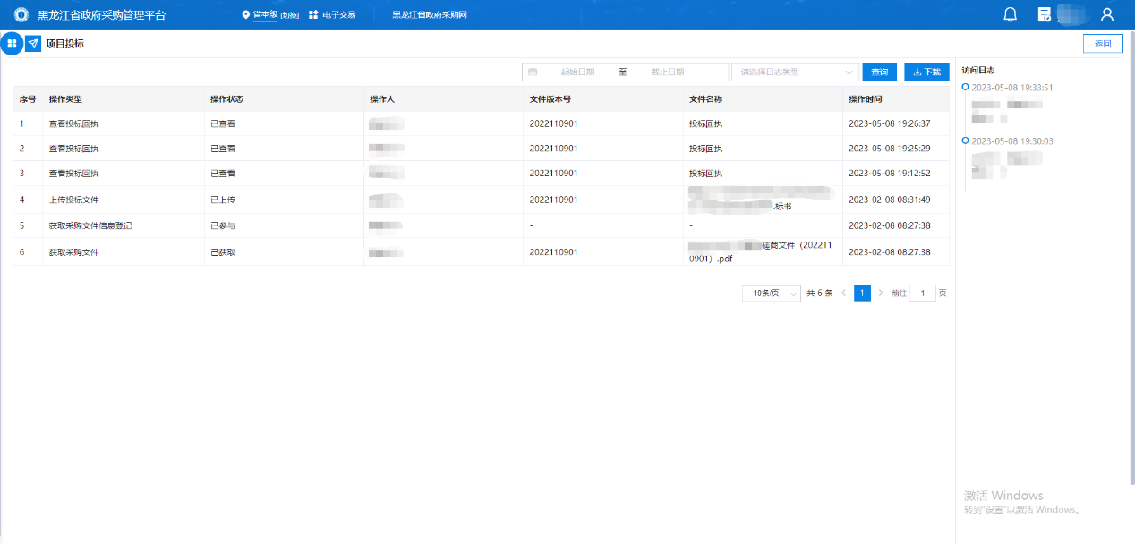Open the 10条/页 page size dropdown
This screenshot has width=1135, height=544.
pos(771,293)
